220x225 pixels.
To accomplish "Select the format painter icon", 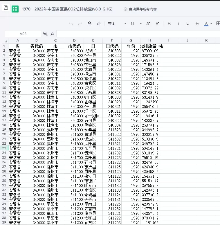I will pos(89,24).
